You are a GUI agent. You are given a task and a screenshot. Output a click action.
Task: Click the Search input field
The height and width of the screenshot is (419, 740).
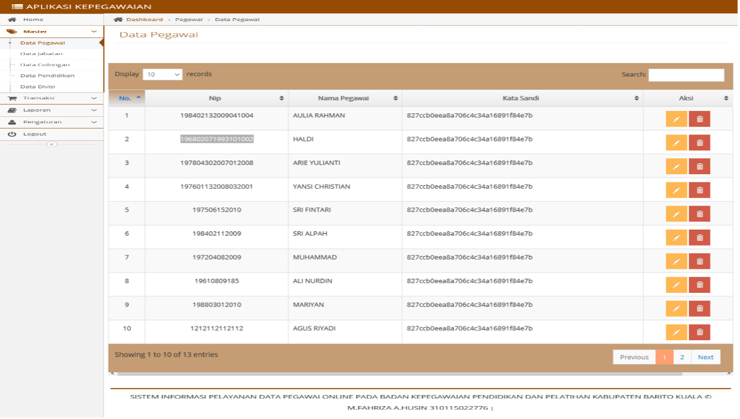coord(686,75)
